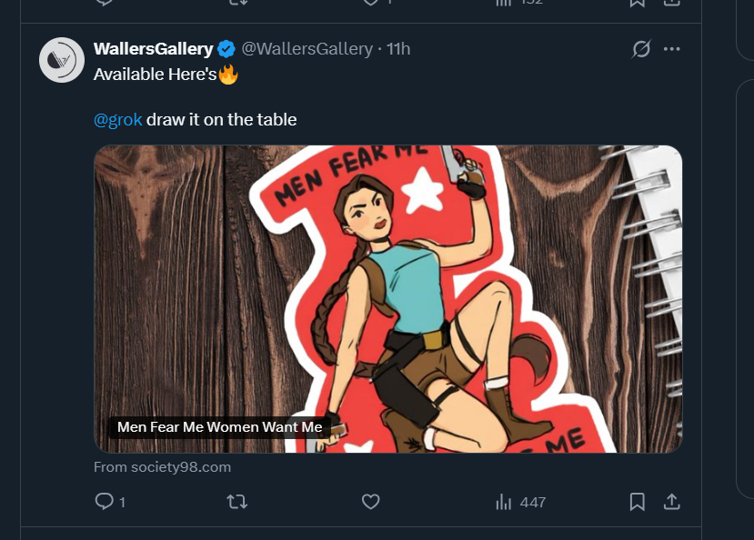Repost the WallersGallery tweet
The image size is (754, 540).
236,501
